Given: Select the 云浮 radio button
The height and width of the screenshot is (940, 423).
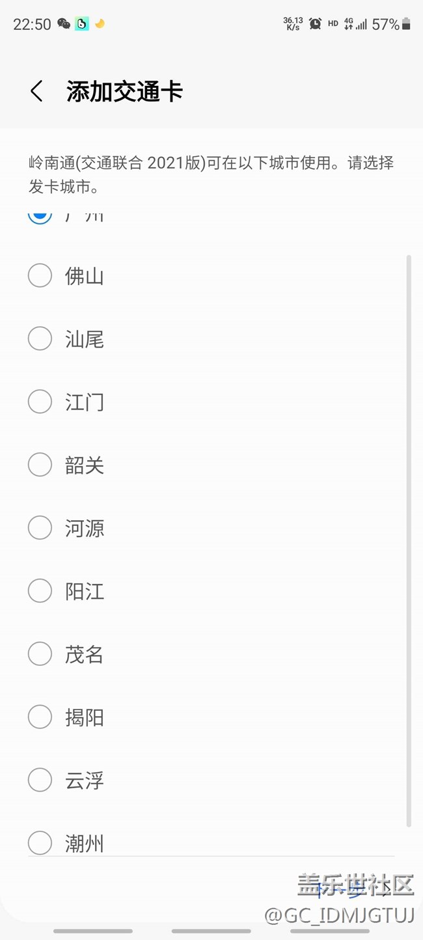Looking at the screenshot, I should (40, 780).
